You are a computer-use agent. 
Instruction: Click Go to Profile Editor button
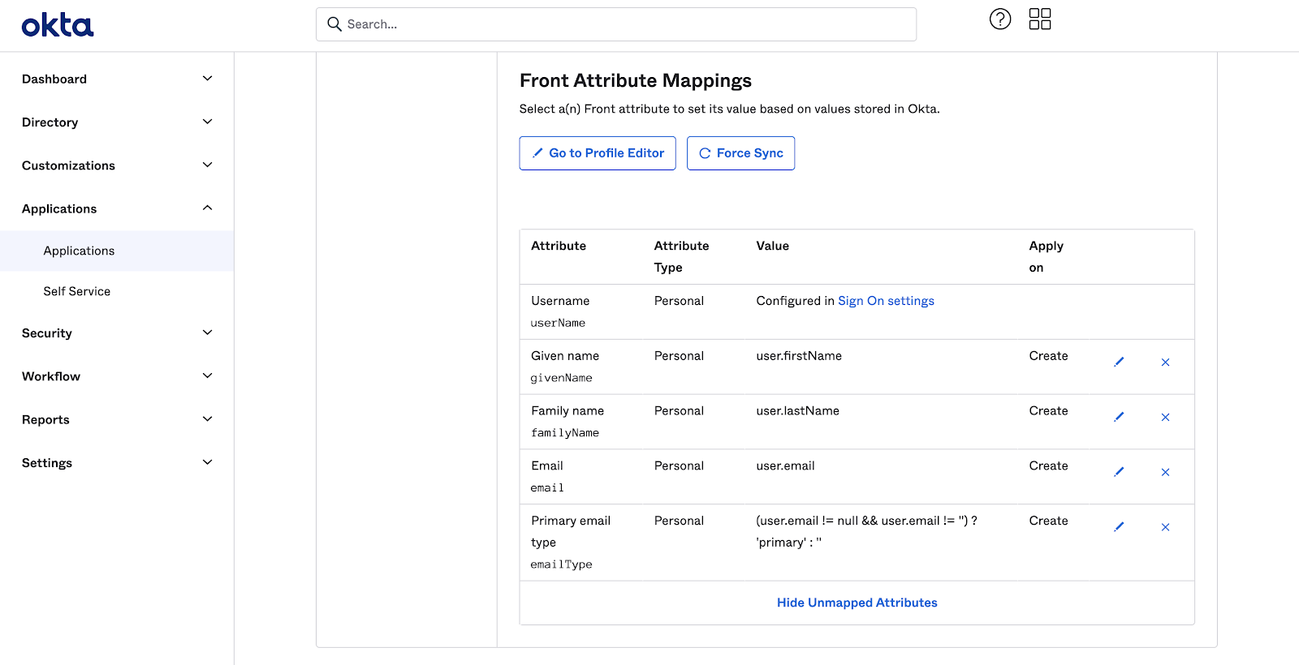pyautogui.click(x=598, y=153)
